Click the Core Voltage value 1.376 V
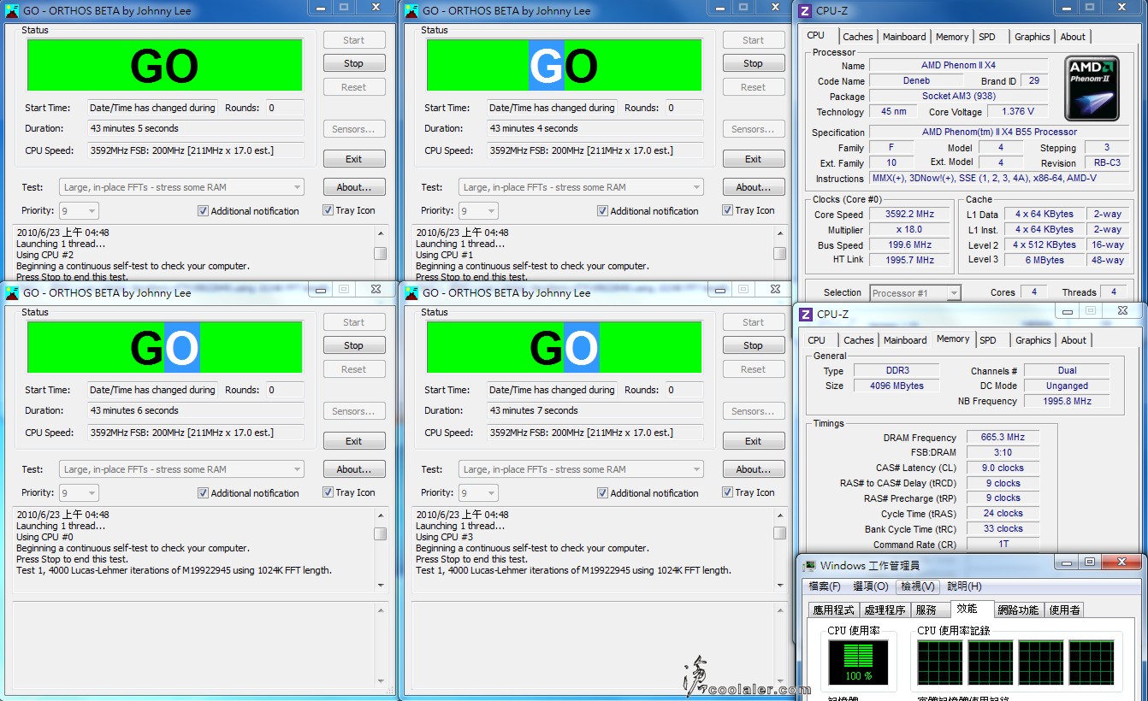 point(1017,111)
